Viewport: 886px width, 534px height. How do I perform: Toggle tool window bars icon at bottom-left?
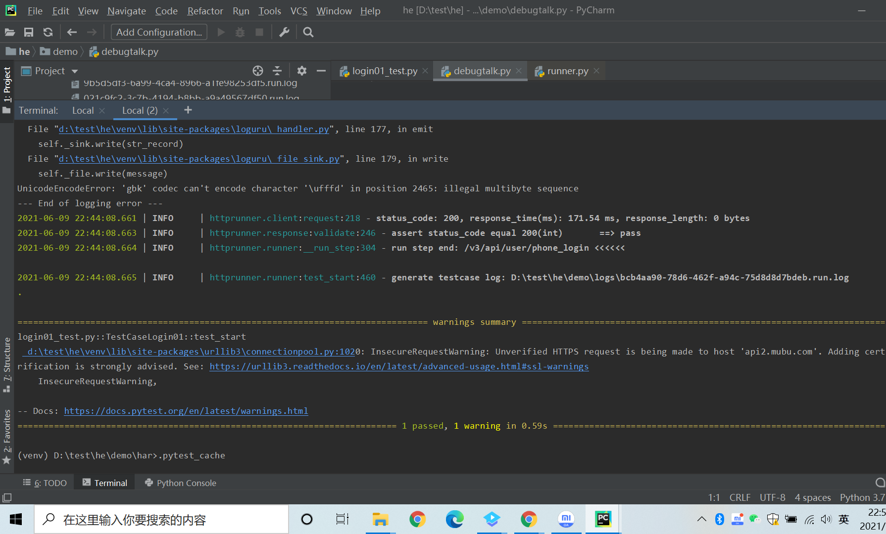(7, 497)
